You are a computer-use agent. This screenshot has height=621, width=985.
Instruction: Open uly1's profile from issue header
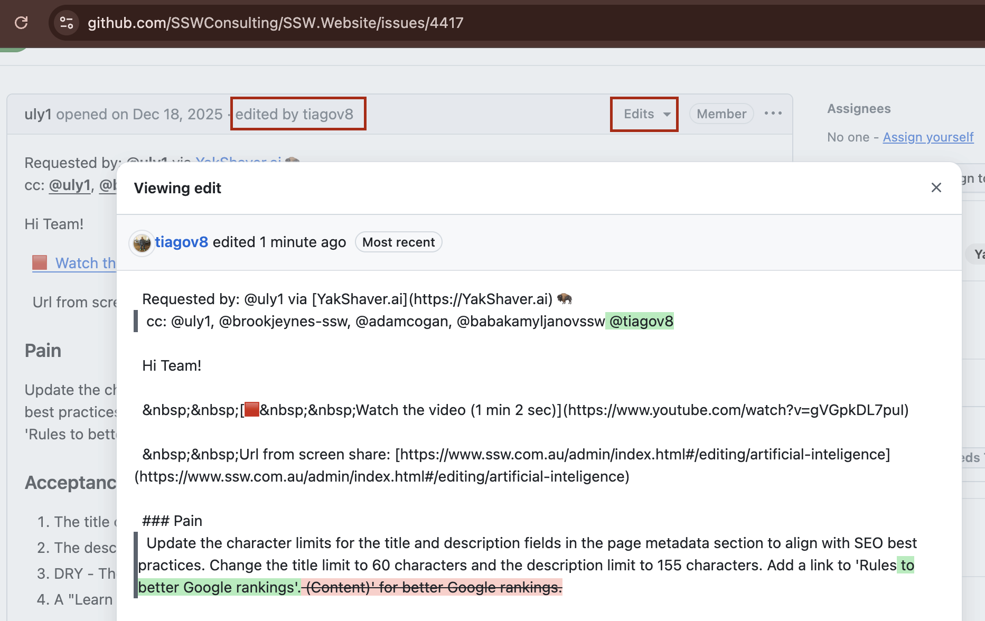click(38, 114)
